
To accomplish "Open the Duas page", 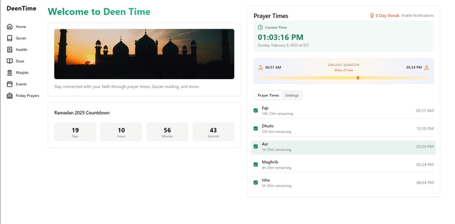I will click(20, 62).
